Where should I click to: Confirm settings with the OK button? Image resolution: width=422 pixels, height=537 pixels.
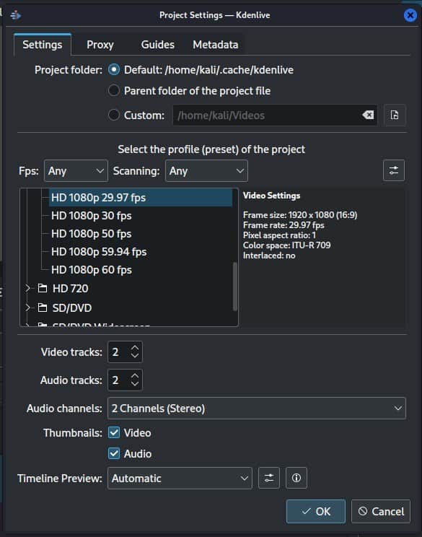tap(315, 511)
